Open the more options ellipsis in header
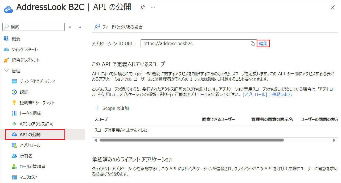The height and width of the screenshot is (183, 341). pos(153,7)
